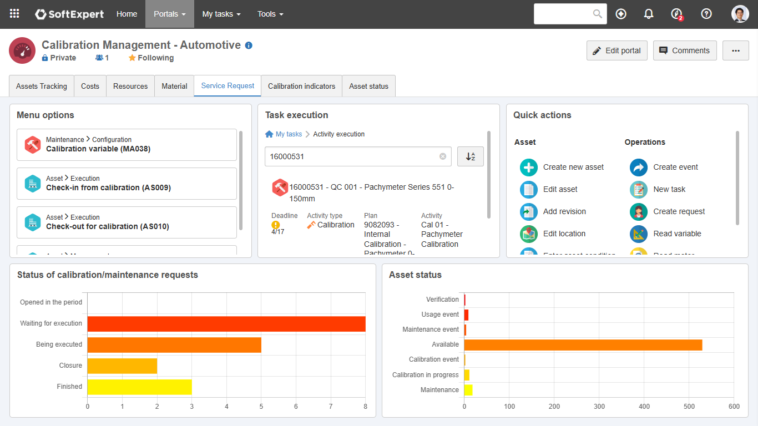This screenshot has height=426, width=758.
Task: Click the Available bar in Asset status
Action: [x=583, y=345]
